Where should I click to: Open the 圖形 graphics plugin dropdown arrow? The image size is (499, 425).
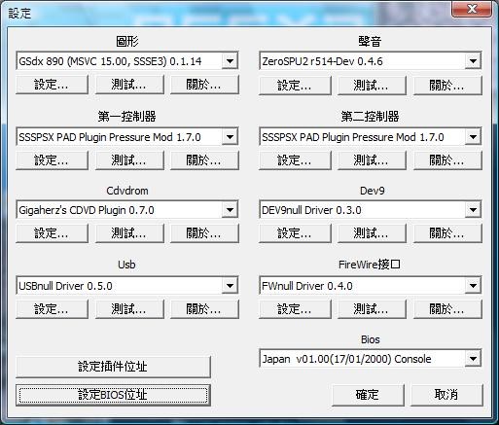point(230,61)
